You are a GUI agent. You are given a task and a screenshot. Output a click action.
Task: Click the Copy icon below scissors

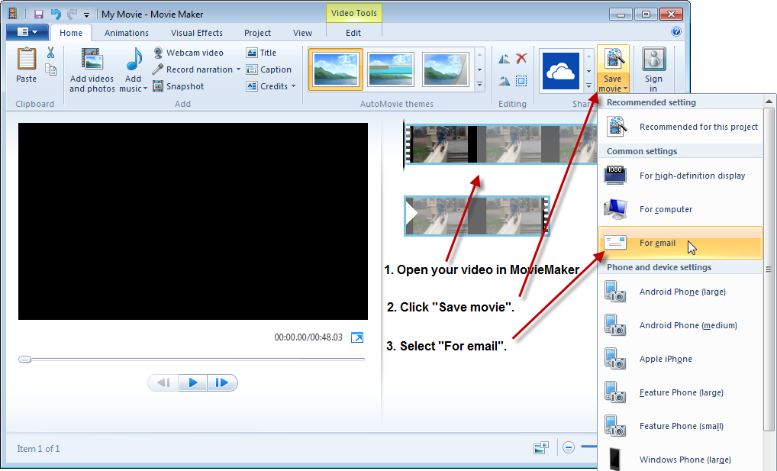tap(50, 69)
